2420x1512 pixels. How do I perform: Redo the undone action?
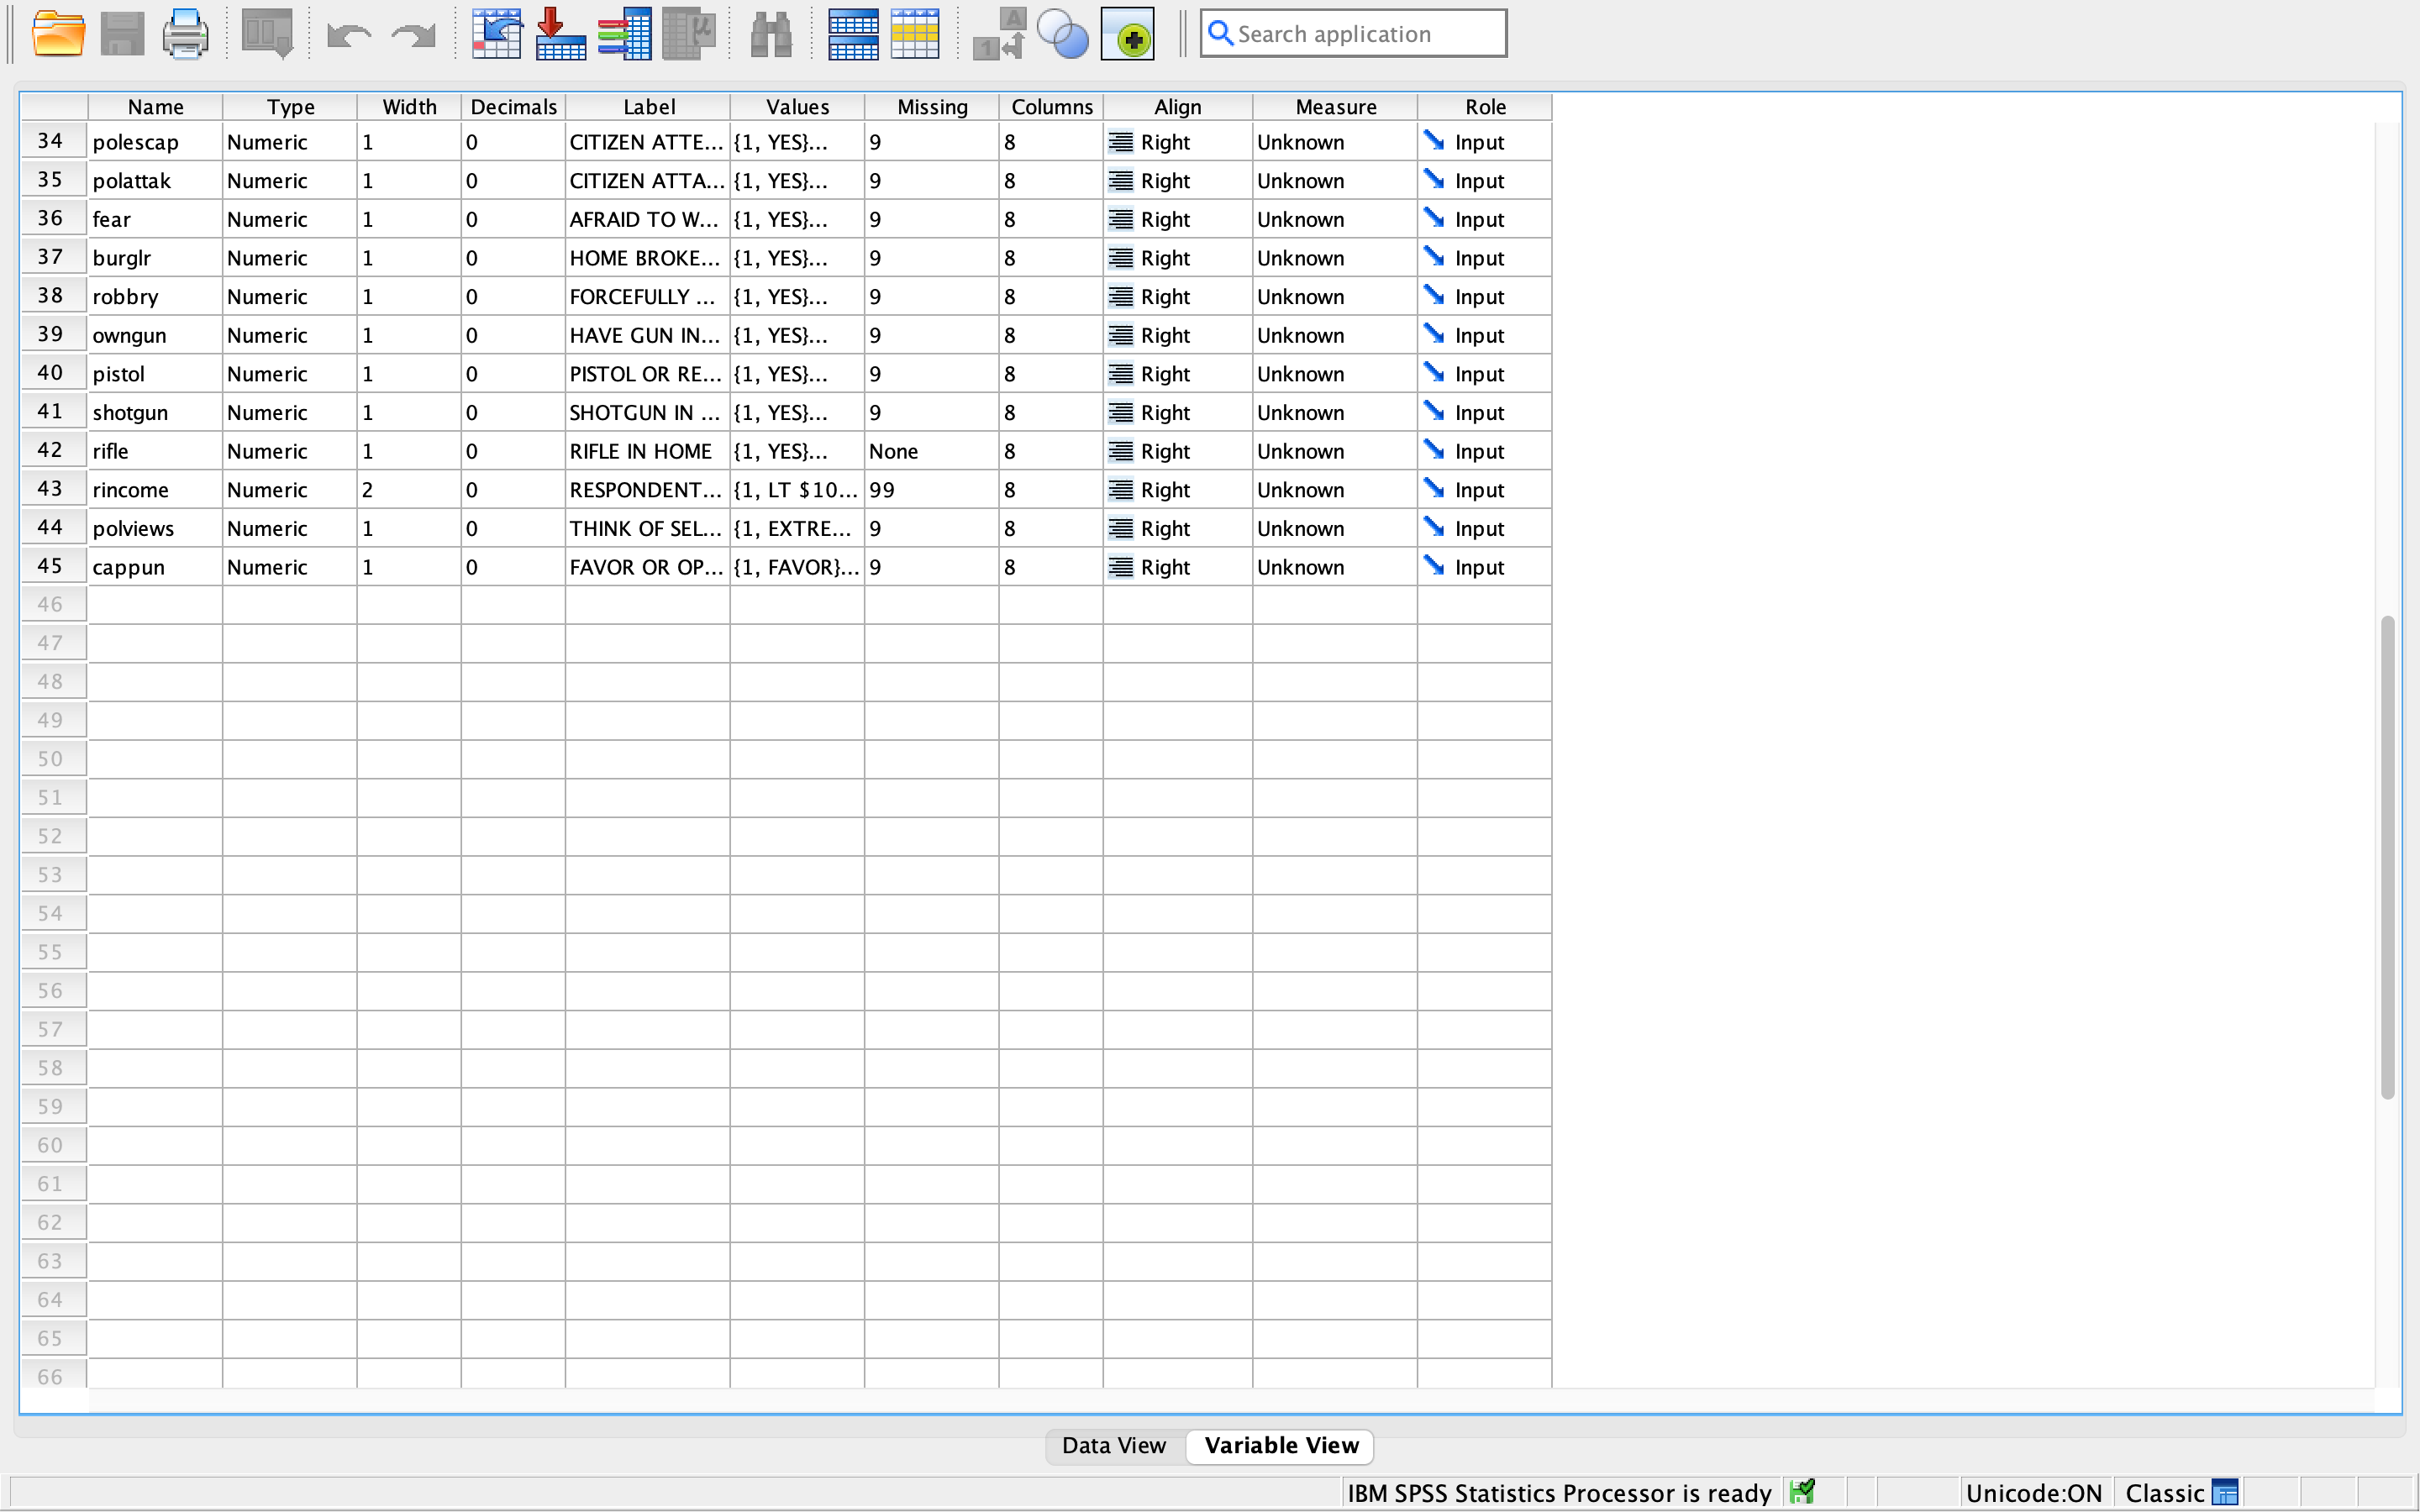tap(412, 33)
